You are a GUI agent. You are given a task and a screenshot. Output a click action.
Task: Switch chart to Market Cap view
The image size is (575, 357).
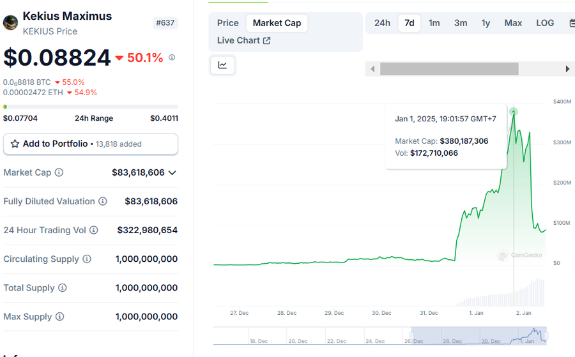click(x=277, y=23)
